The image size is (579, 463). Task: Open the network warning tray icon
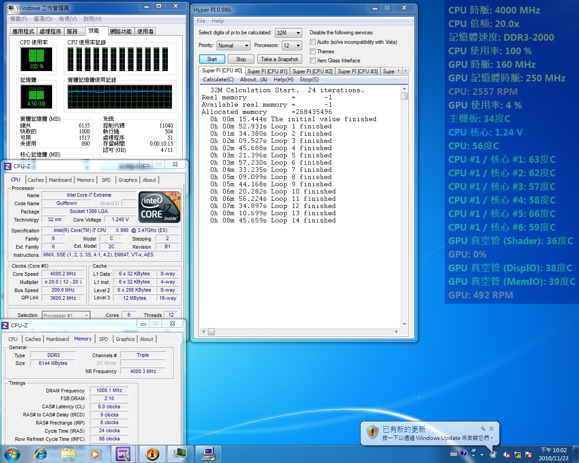click(x=517, y=454)
